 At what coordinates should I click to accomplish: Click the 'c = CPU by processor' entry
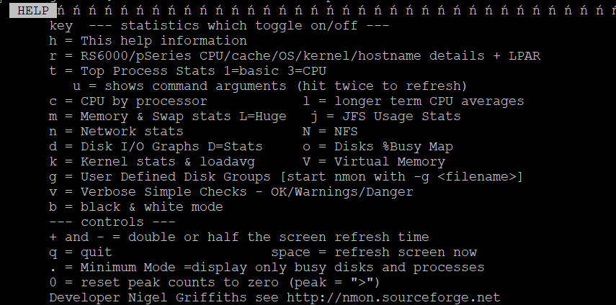[x=128, y=101]
